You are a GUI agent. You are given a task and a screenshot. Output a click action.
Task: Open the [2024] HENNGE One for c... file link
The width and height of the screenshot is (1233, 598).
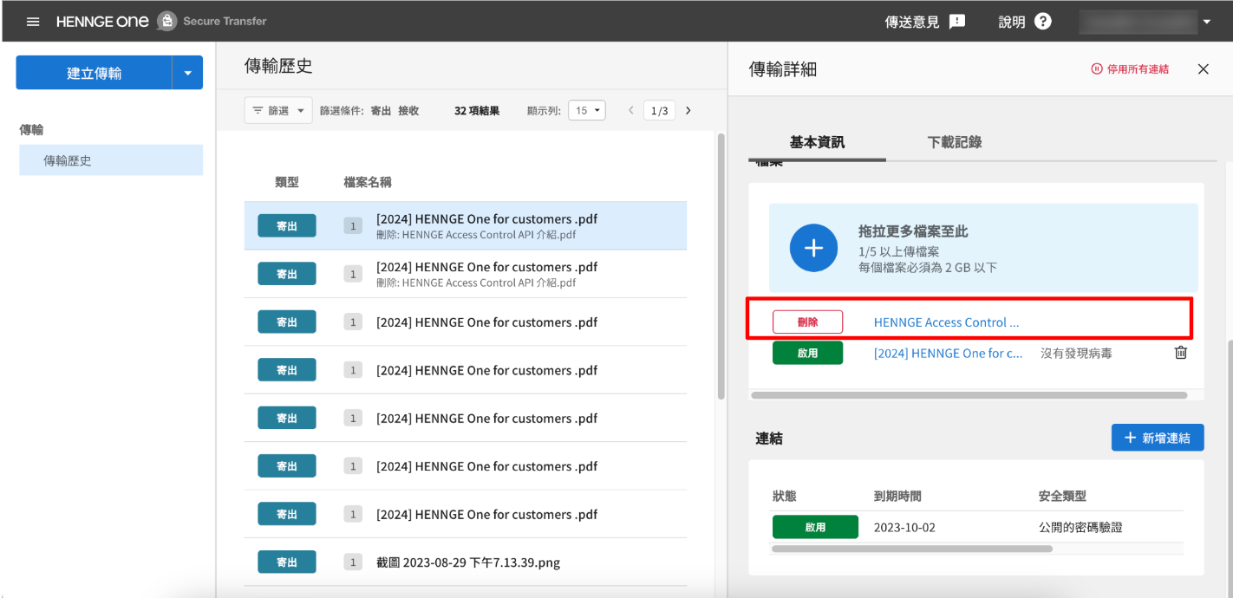948,353
